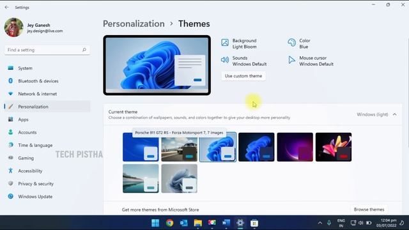Click the Personalization breadcrumb link

134,24
